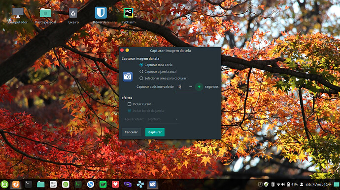340x190 pixels.
Task: Select the Computador desktop icon
Action: pos(18,16)
